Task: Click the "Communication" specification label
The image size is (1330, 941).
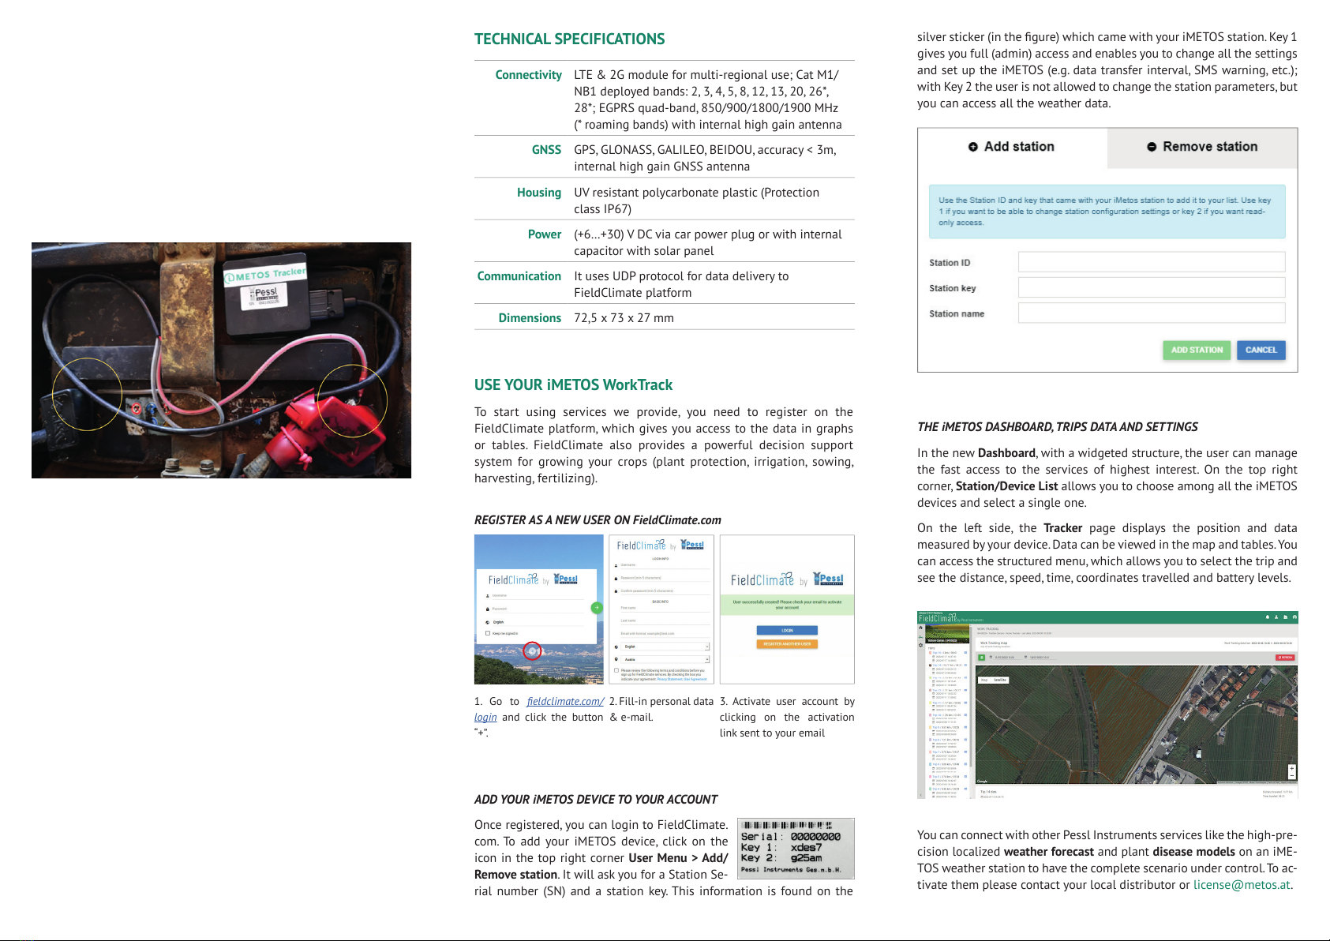Action: 519,276
